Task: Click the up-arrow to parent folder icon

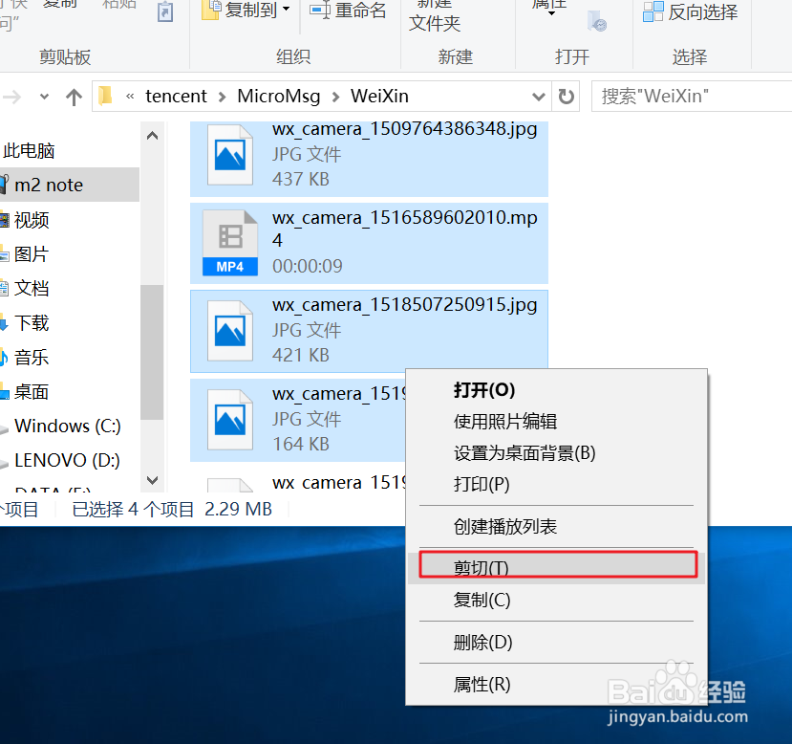Action: tap(74, 97)
